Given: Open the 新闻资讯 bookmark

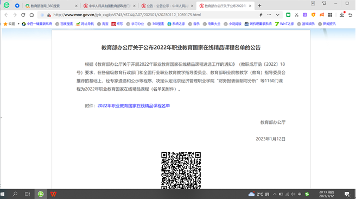Looking at the screenshot, I should tap(327, 24).
